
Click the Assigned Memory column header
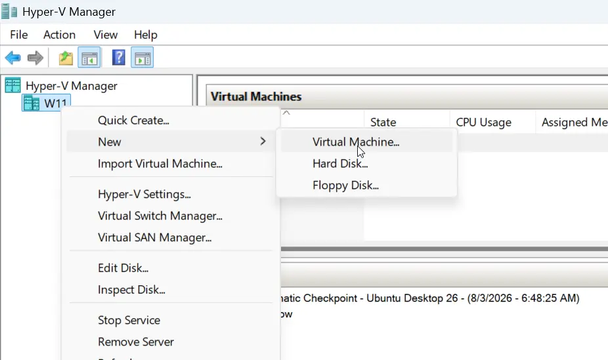(x=572, y=122)
